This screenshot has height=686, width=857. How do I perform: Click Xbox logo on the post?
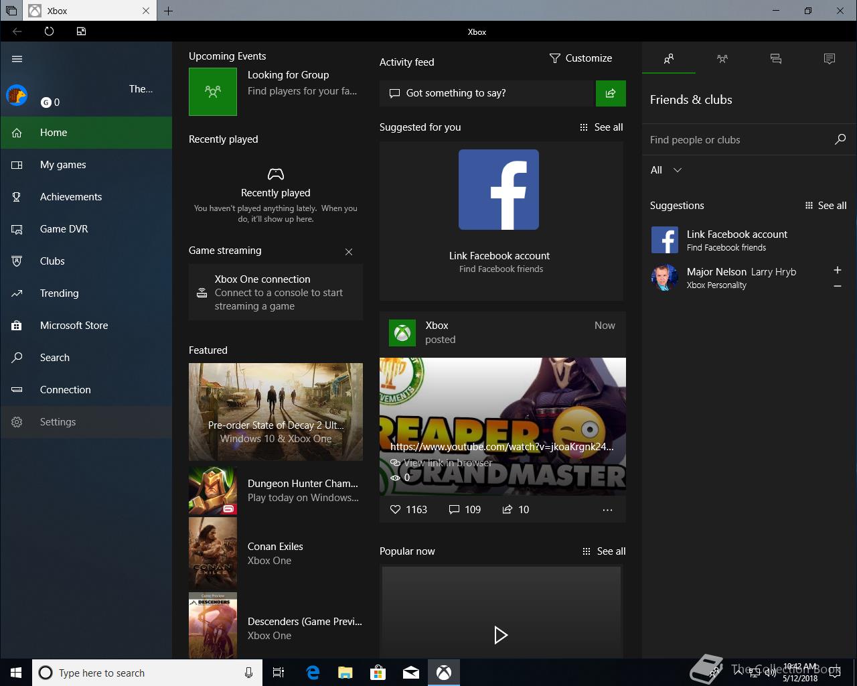pos(402,333)
